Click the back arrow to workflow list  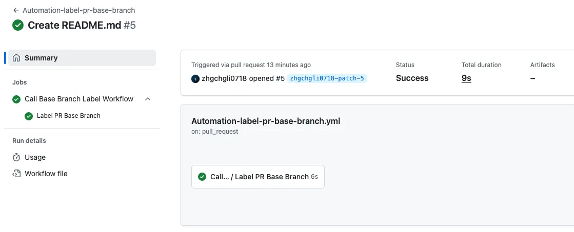pos(16,10)
